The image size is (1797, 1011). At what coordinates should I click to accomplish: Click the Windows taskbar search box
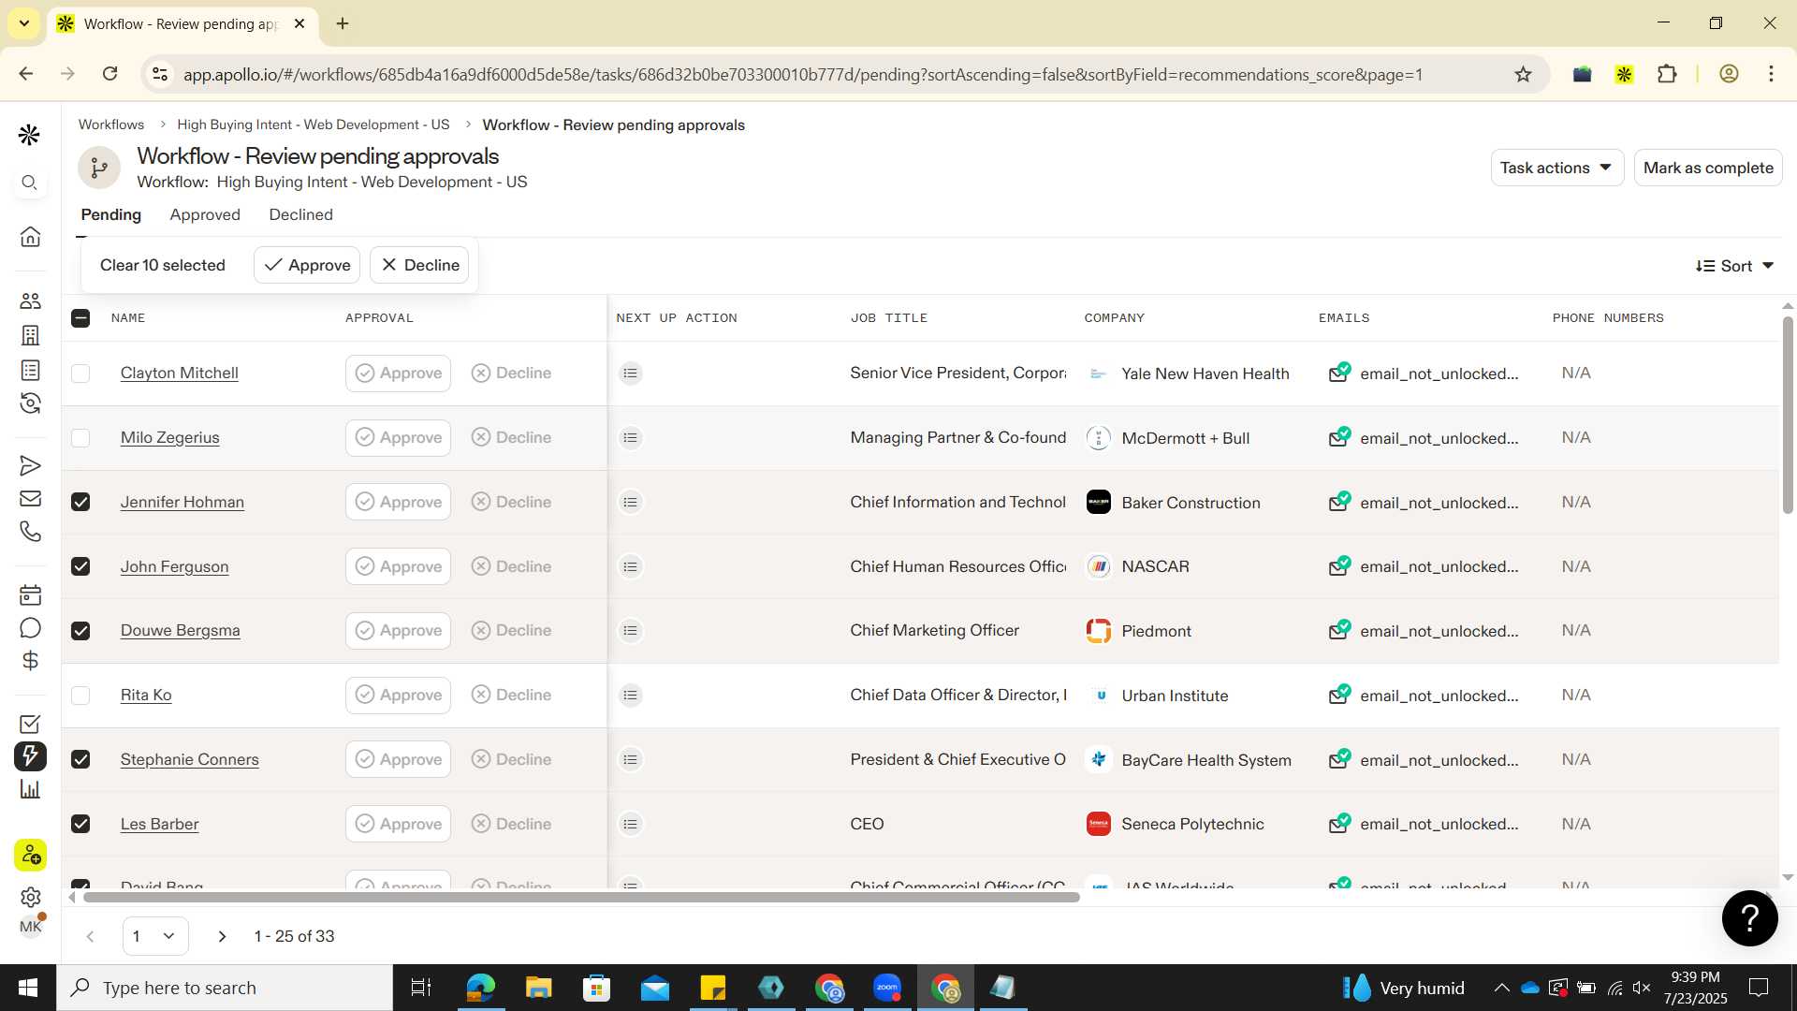[225, 988]
